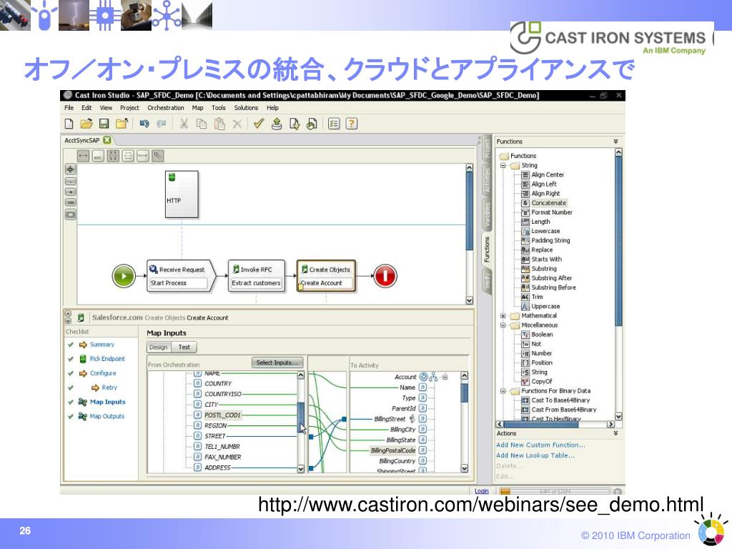This screenshot has width=732, height=549.
Task: Select the Invoke RFC activity
Action: (257, 276)
